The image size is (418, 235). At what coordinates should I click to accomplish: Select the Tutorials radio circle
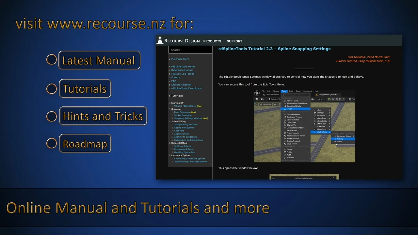coord(52,88)
